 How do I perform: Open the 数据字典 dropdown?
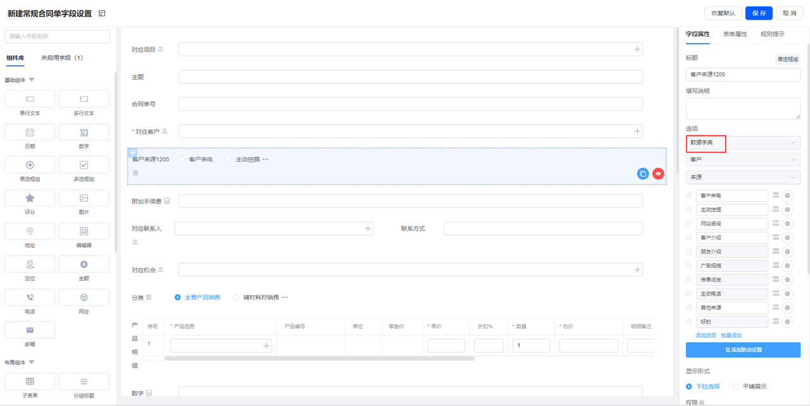[x=743, y=143]
